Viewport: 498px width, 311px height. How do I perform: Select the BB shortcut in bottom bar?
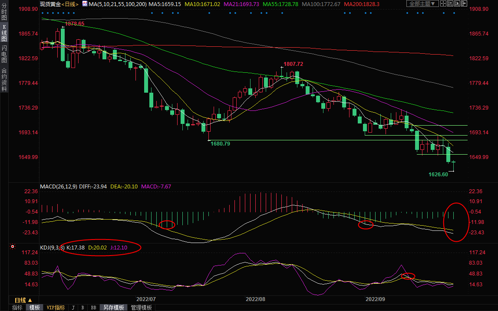[93, 308]
